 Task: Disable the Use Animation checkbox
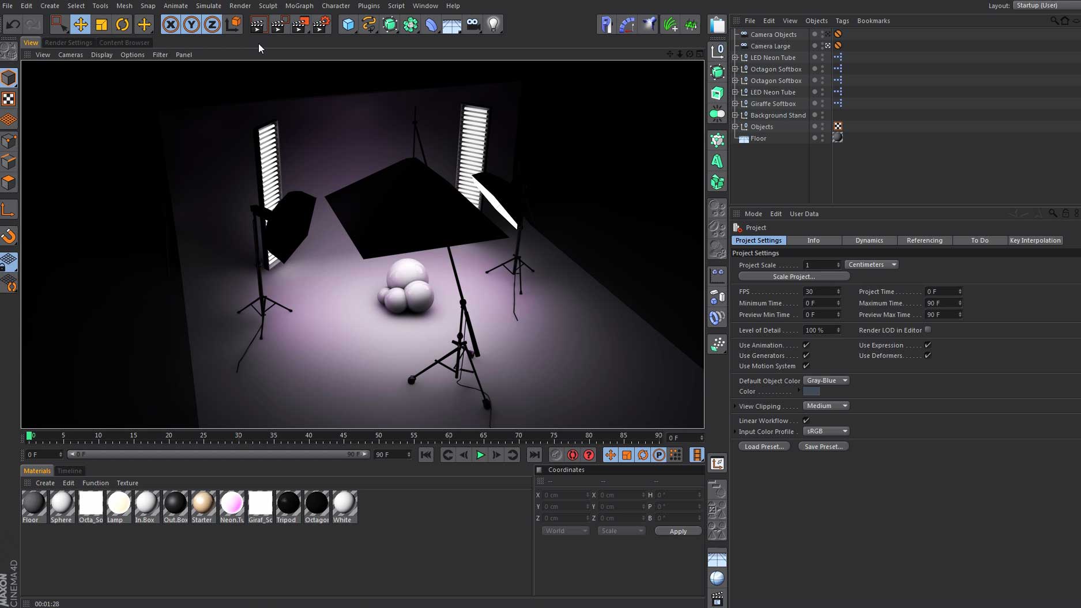coord(806,345)
